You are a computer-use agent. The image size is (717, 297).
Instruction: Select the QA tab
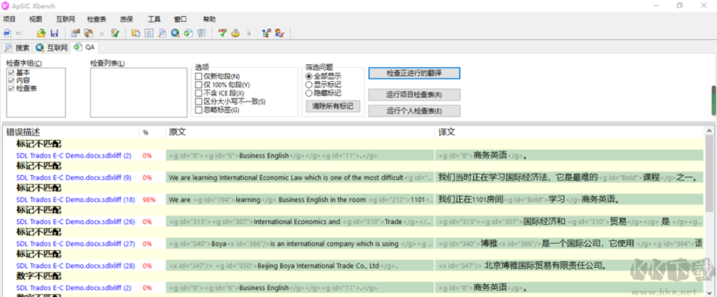84,47
